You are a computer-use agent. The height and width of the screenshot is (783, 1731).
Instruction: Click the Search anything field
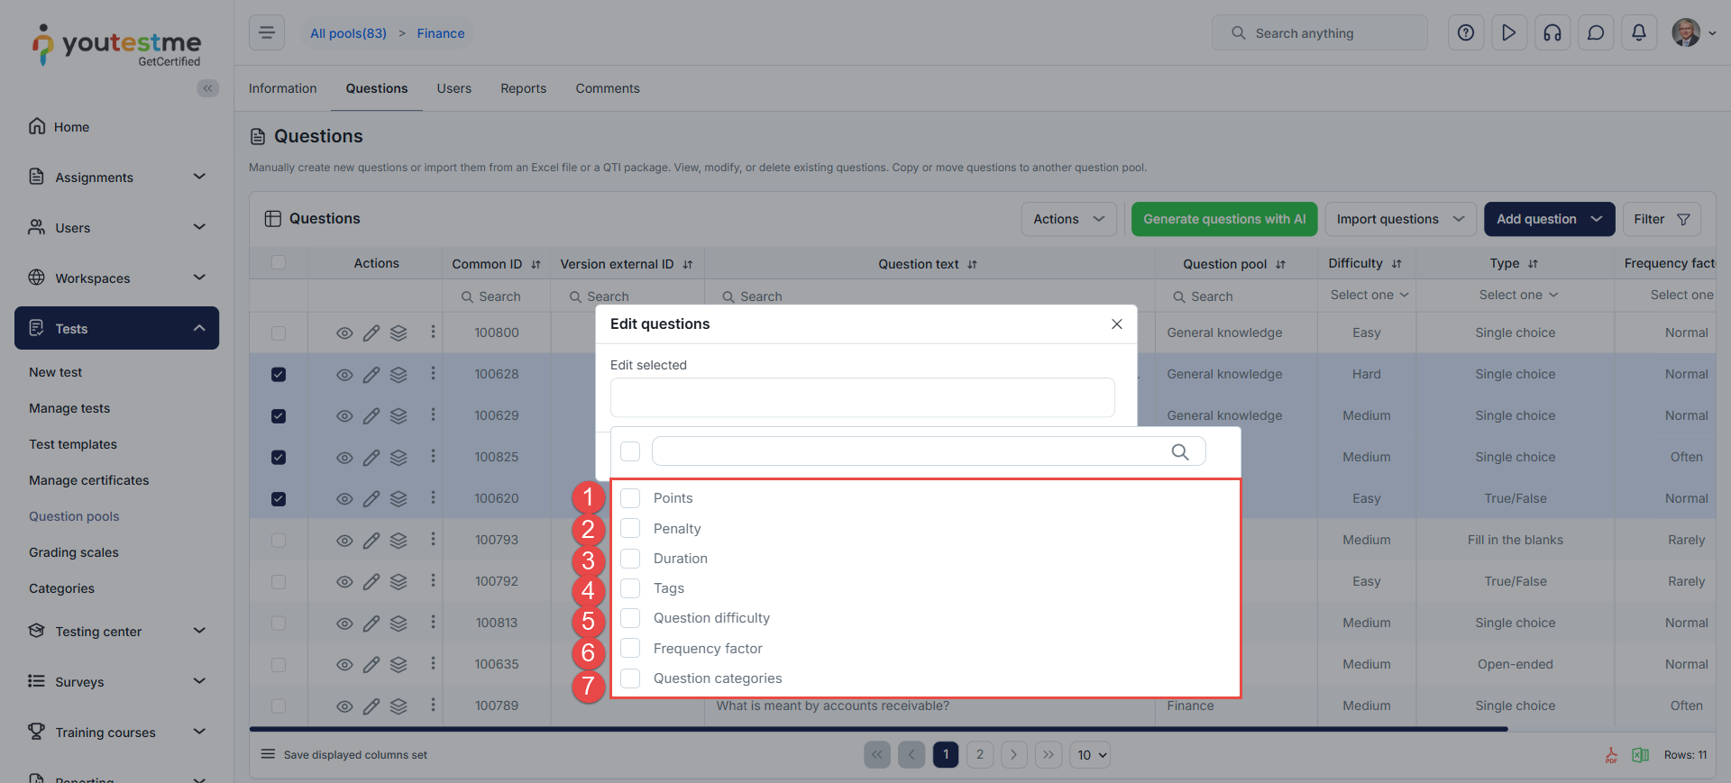1320,32
